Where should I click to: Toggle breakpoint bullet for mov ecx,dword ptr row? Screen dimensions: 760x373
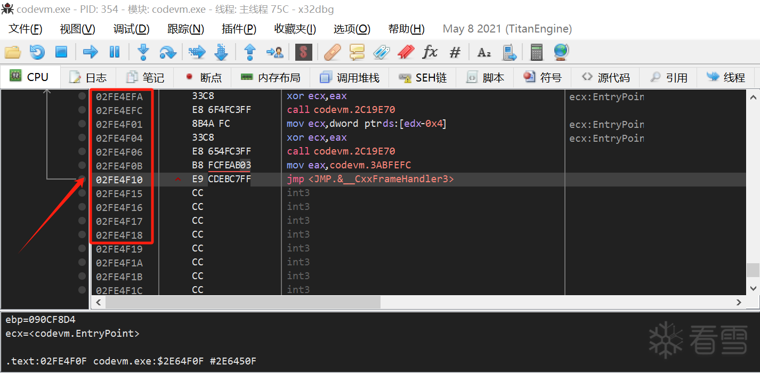(x=82, y=124)
